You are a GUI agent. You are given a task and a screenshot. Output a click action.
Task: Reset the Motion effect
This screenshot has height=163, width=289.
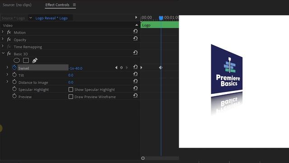(x=135, y=31)
